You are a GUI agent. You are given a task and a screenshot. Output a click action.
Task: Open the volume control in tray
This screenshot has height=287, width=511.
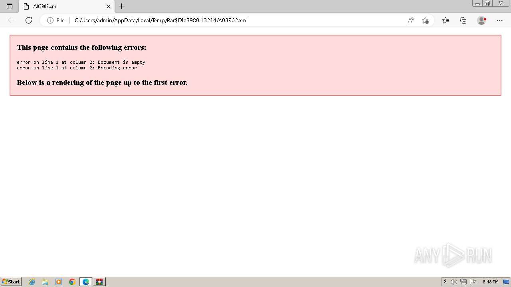[454, 282]
